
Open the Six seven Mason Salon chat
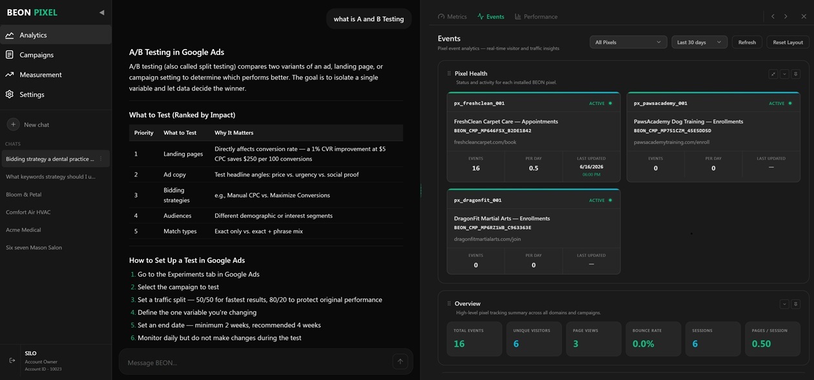(34, 248)
